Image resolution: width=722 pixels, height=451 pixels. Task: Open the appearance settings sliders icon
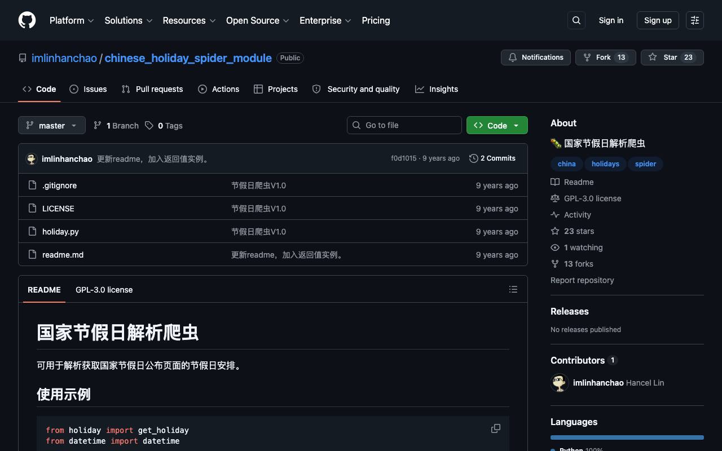[x=695, y=20]
